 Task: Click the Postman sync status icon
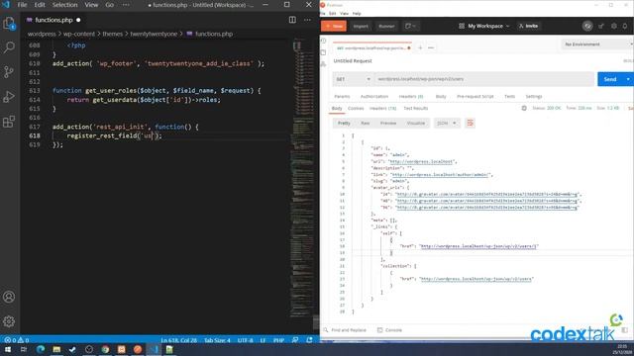click(x=587, y=26)
